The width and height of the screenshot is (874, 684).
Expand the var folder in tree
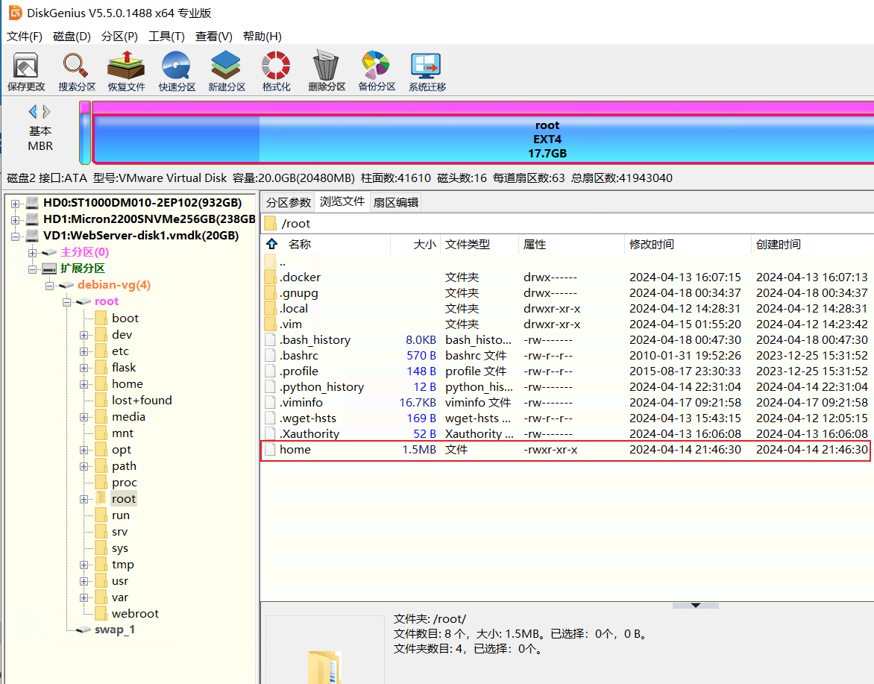pos(84,597)
